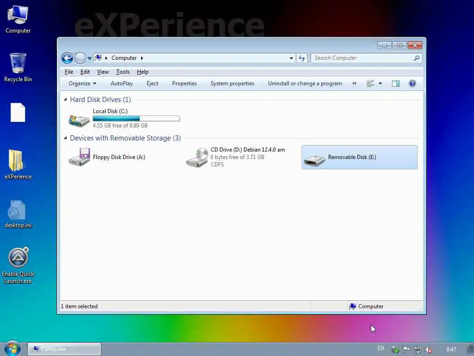The width and height of the screenshot is (474, 356).
Task: Select the blank unnamed file on desktop
Action: [x=18, y=112]
